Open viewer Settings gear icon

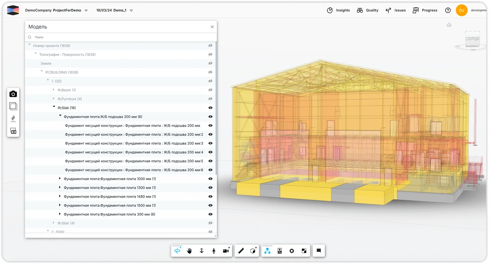(292, 251)
